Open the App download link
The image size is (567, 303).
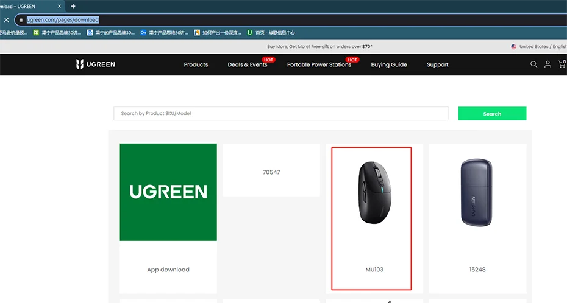pyautogui.click(x=168, y=270)
